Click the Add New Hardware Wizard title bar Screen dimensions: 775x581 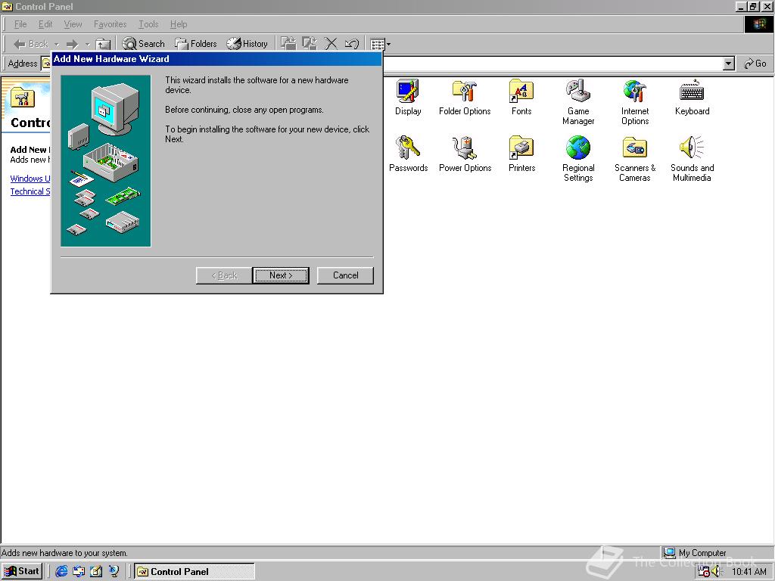pos(216,59)
